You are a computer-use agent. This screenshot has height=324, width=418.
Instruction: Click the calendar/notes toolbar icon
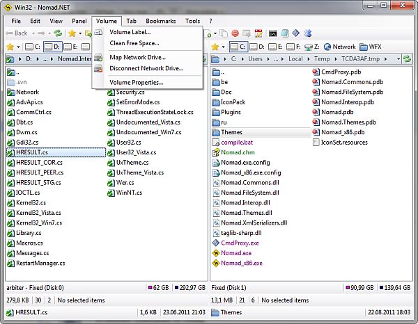258,33
